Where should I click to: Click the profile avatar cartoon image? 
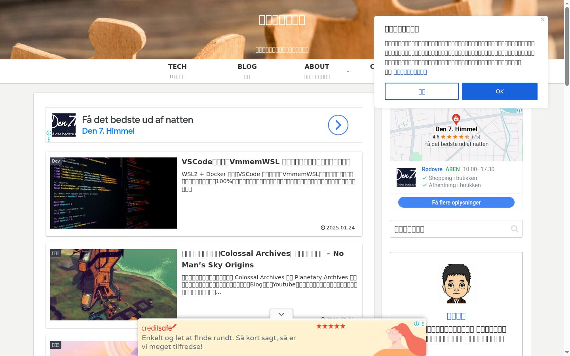pyautogui.click(x=456, y=284)
